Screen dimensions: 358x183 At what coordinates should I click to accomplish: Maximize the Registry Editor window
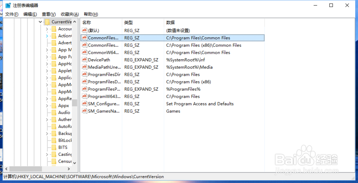(x=331, y=5)
